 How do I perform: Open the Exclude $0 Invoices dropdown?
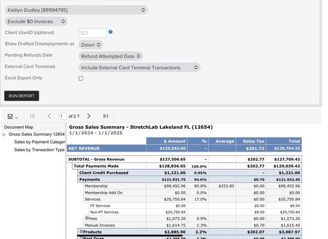pyautogui.click(x=36, y=21)
